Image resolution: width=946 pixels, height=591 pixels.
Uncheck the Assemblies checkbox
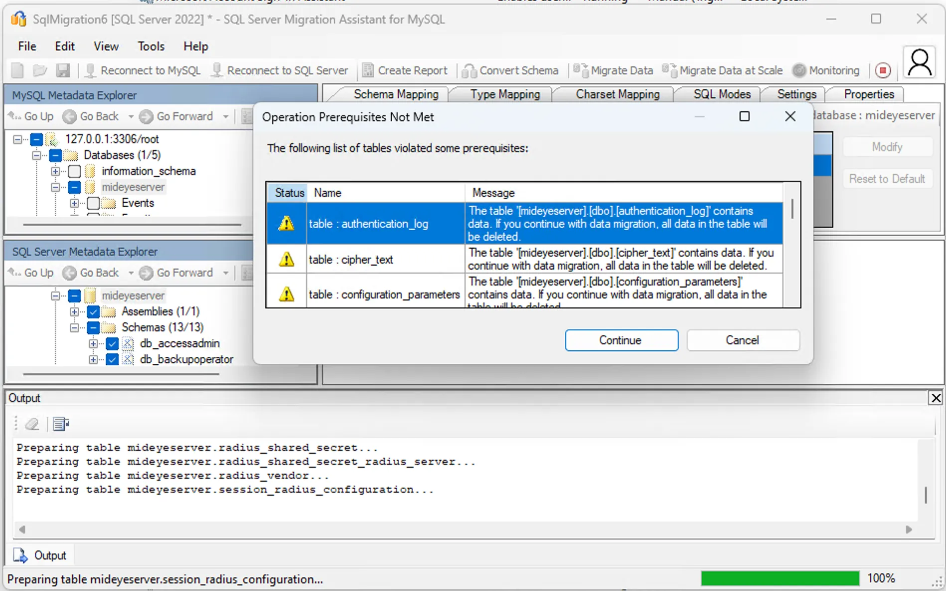pos(93,311)
